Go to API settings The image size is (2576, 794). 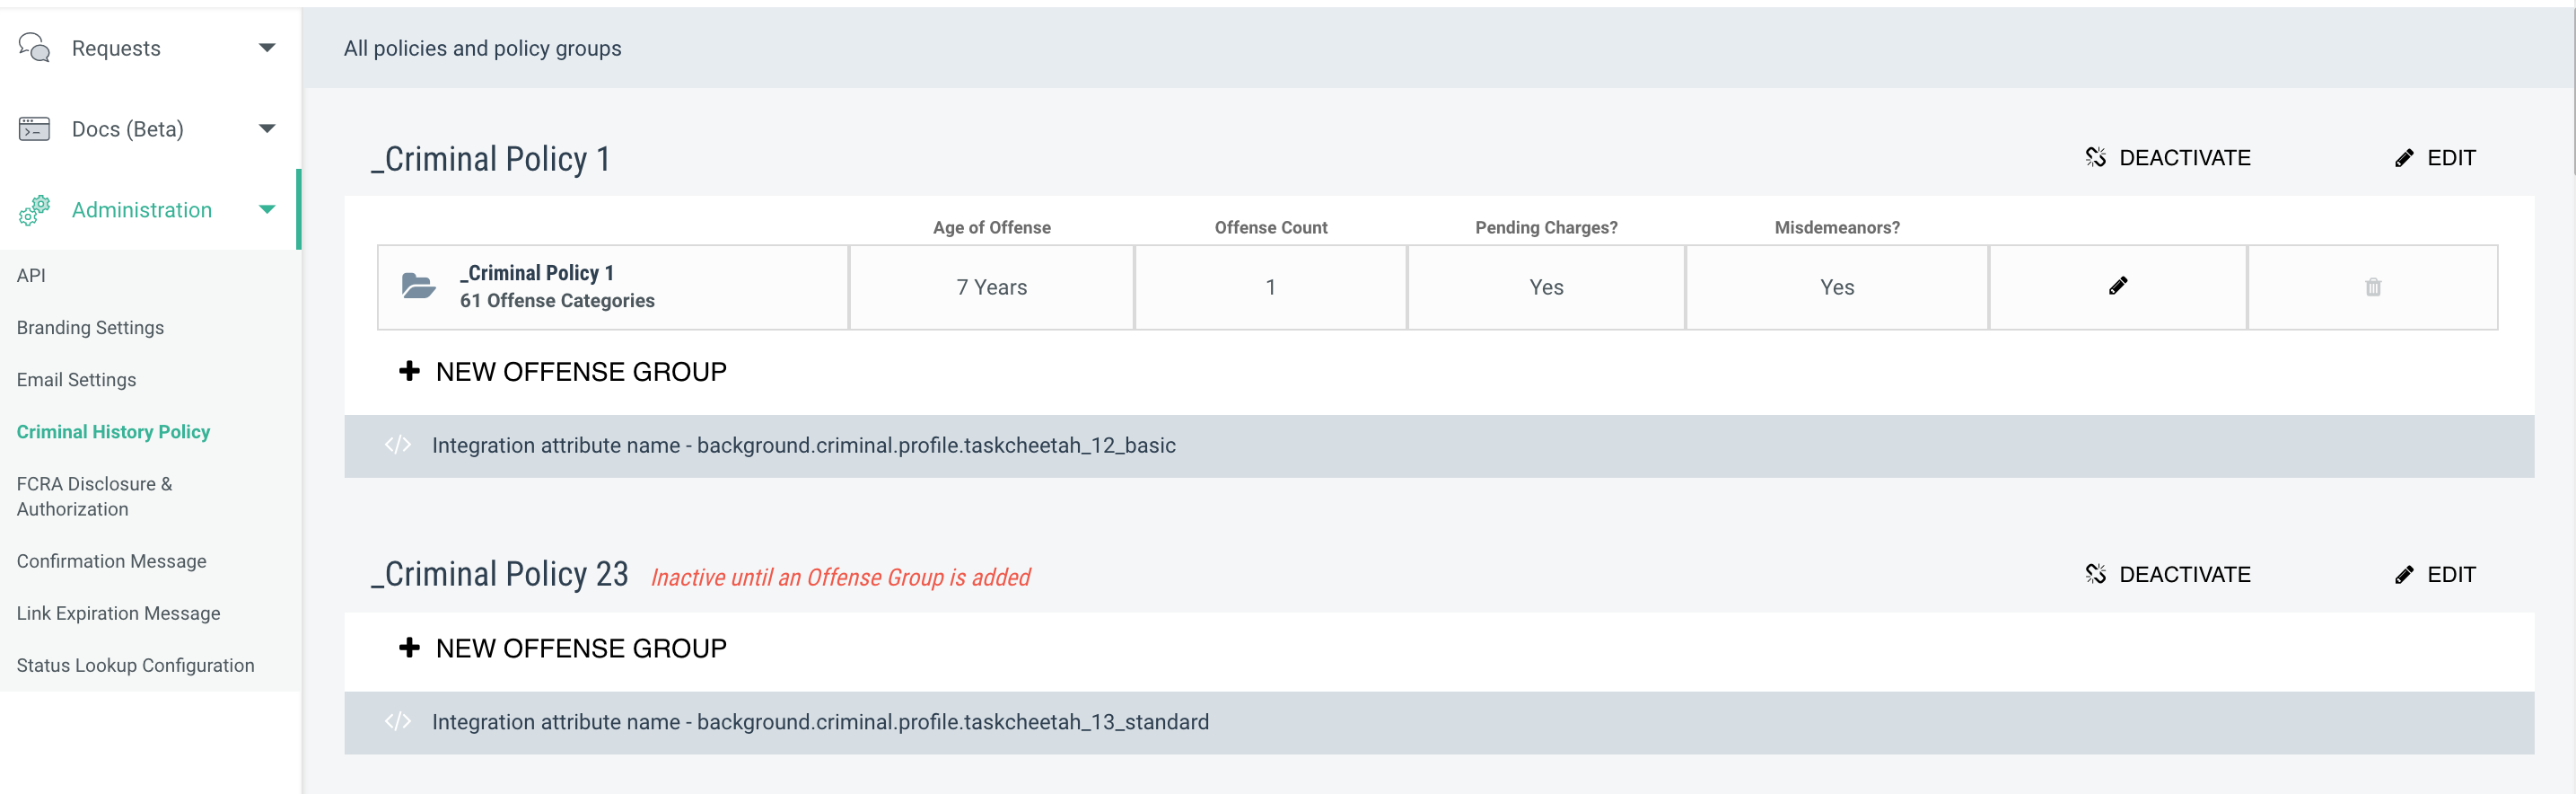(31, 276)
